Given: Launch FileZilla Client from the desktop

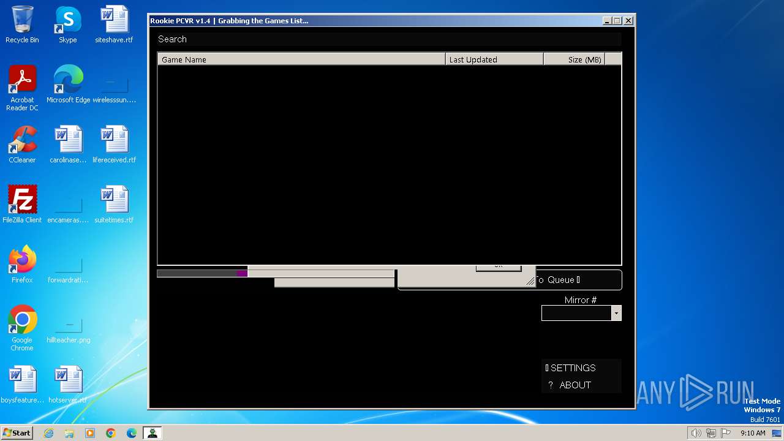Looking at the screenshot, I should point(22,205).
